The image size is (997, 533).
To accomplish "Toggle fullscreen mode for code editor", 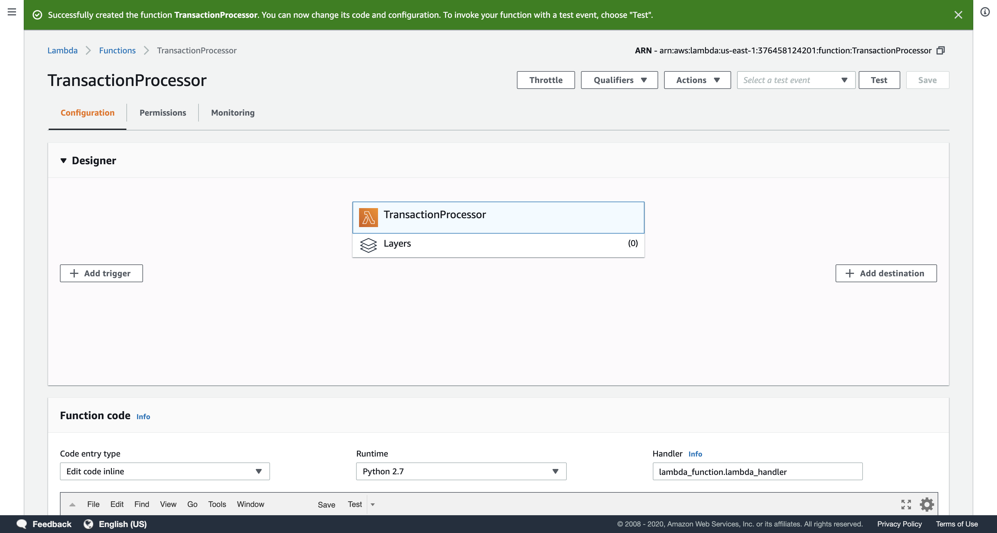I will click(906, 504).
